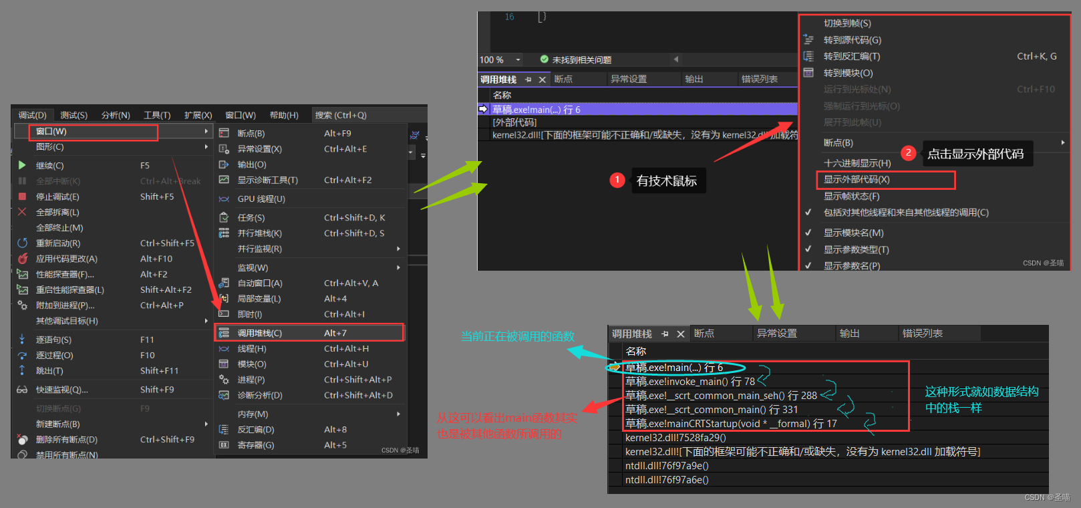Open the 100 % zoom dropdown

point(518,60)
